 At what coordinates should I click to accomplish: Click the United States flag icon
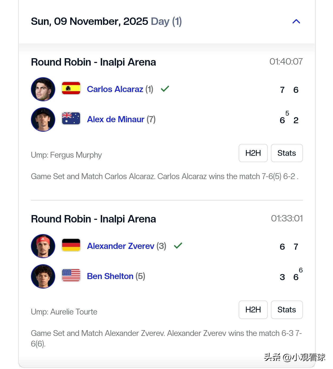(71, 275)
